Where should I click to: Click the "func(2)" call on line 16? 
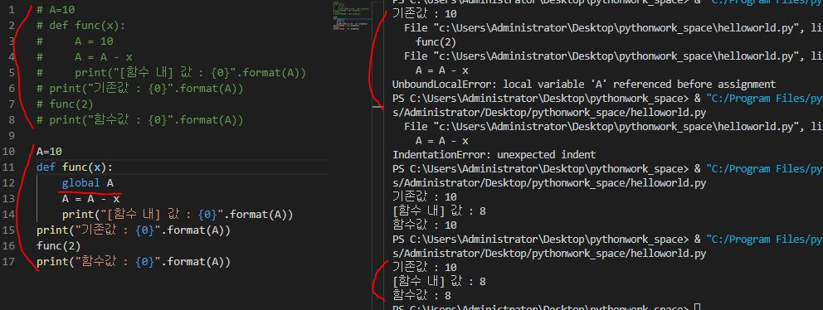(x=58, y=246)
